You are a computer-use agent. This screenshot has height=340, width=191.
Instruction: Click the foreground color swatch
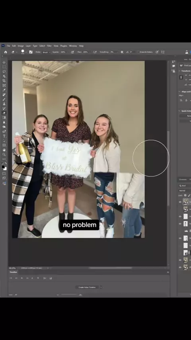pos(3,166)
